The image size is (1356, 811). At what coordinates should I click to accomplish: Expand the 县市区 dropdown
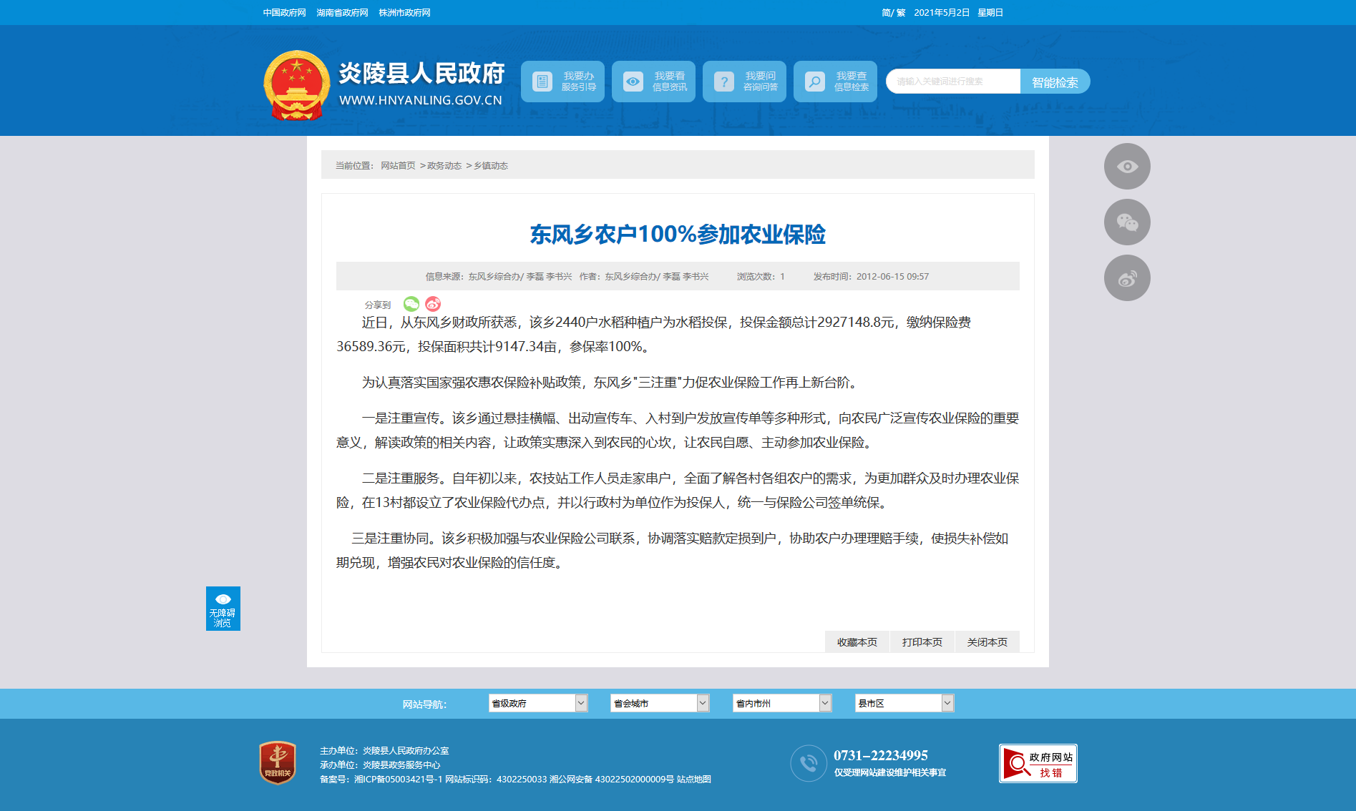click(x=904, y=703)
